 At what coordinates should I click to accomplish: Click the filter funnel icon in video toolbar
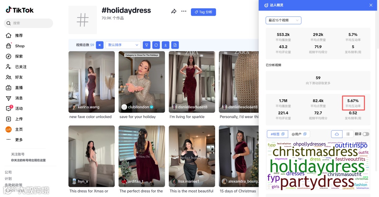pos(146,45)
